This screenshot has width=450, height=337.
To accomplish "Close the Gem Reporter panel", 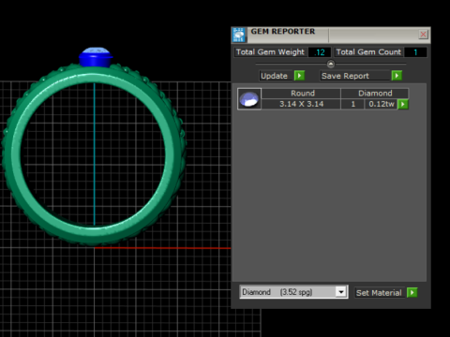I will [x=423, y=35].
